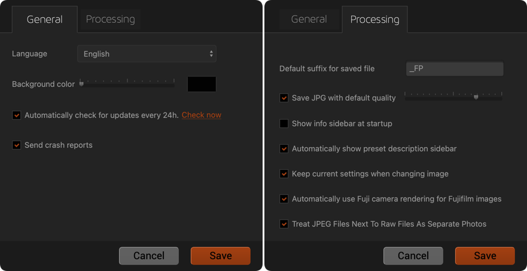Screen dimensions: 527x271
Task: Toggle Keep current settings when changing image
Action: tap(284, 174)
